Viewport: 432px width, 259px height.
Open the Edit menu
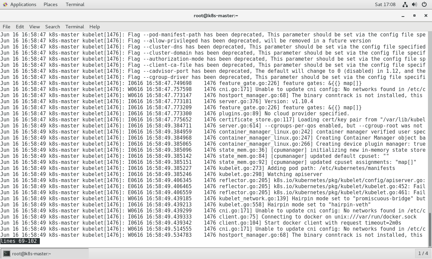(20, 27)
